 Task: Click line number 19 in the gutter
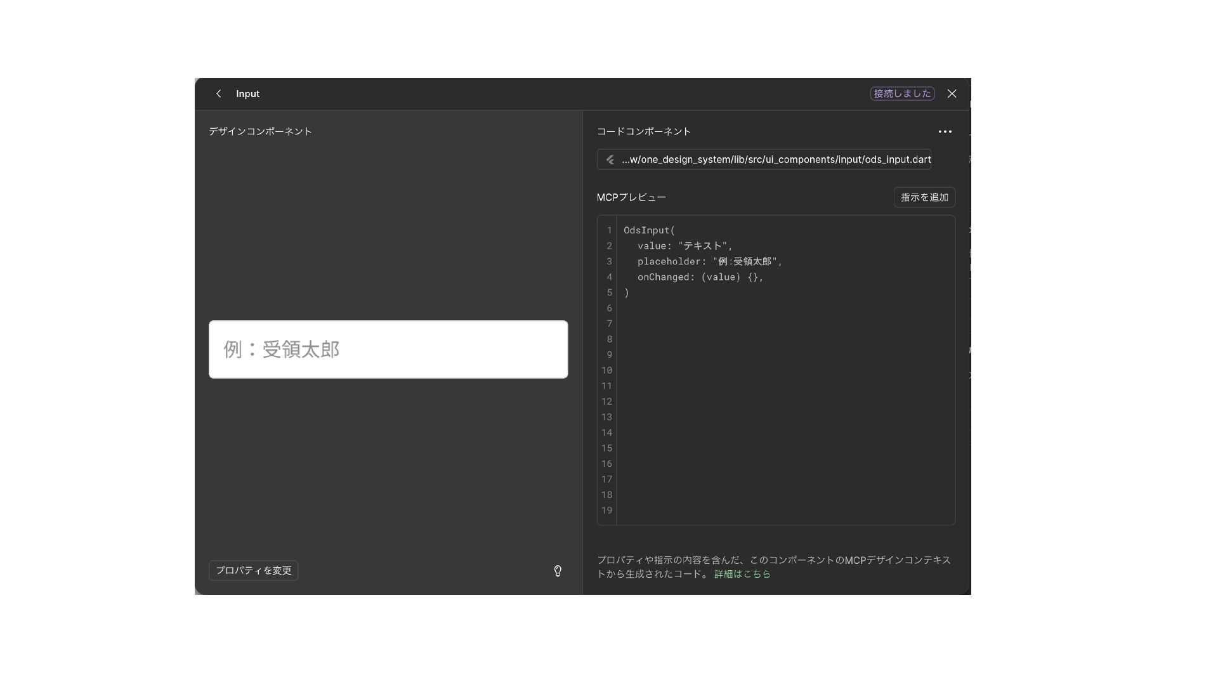606,511
